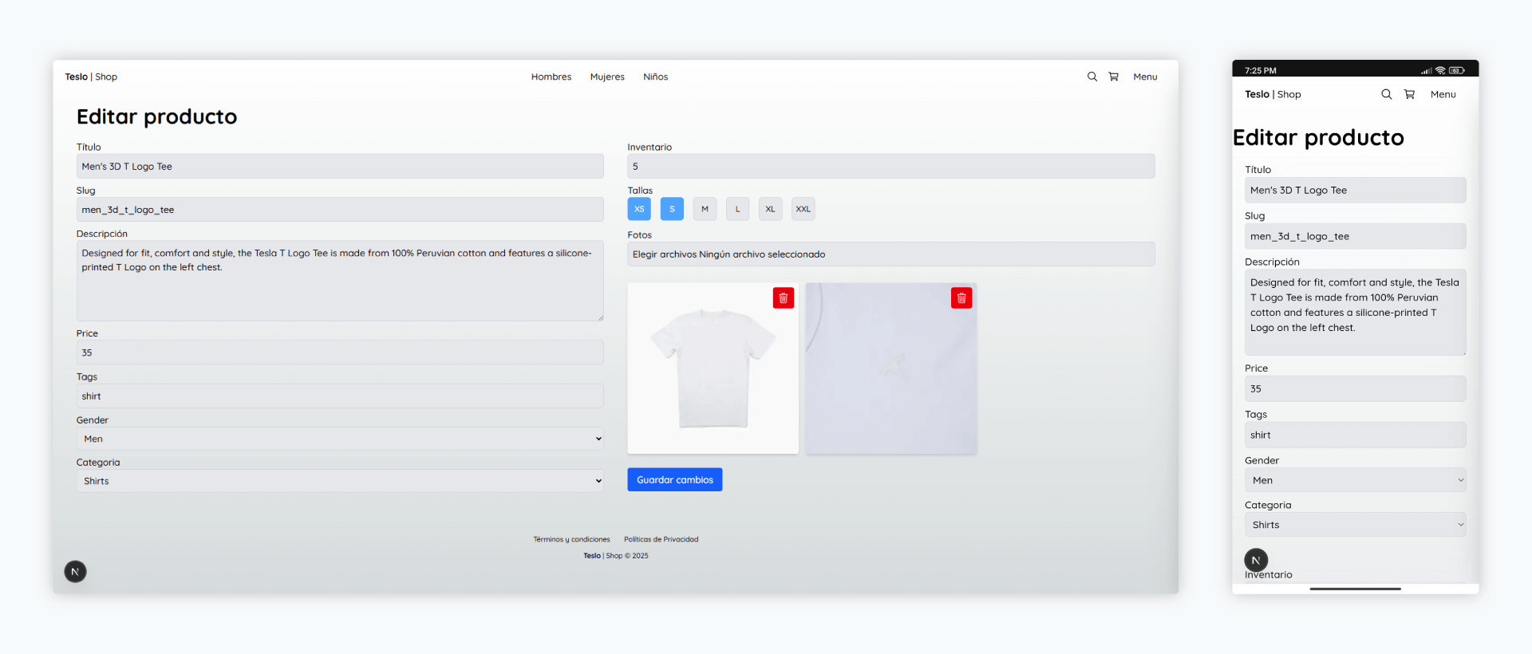
Task: Click the Next.js dev indicator on desktop
Action: 75,571
